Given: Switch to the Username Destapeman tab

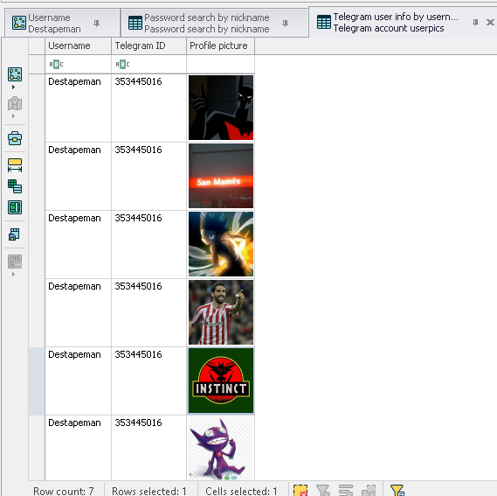Looking at the screenshot, I should [62, 23].
